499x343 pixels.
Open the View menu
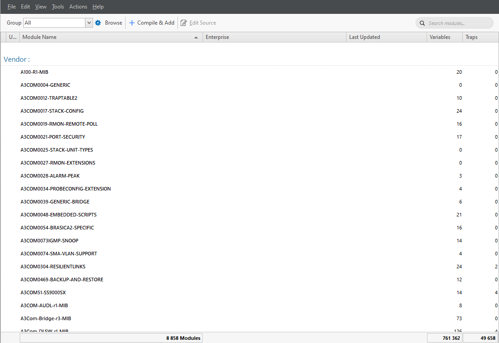[41, 7]
